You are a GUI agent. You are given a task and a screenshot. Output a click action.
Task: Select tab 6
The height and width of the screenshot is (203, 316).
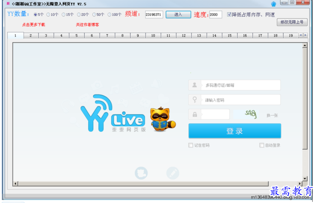click(x=92, y=36)
